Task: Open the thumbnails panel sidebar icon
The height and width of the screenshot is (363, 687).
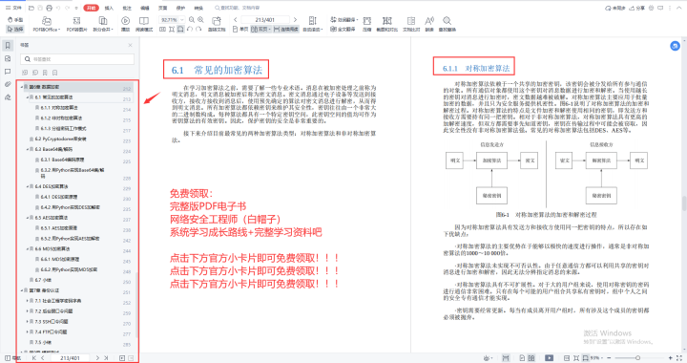Action: 8,58
